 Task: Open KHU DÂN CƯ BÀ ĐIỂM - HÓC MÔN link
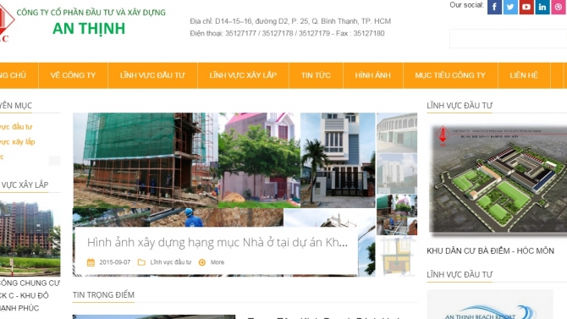pos(490,251)
